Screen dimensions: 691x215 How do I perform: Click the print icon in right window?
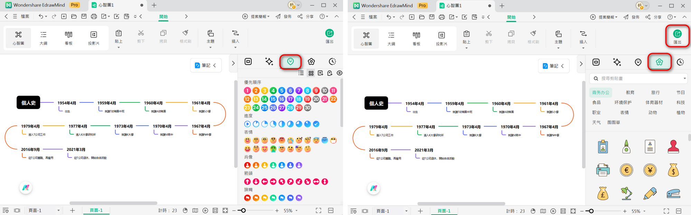[442, 17]
